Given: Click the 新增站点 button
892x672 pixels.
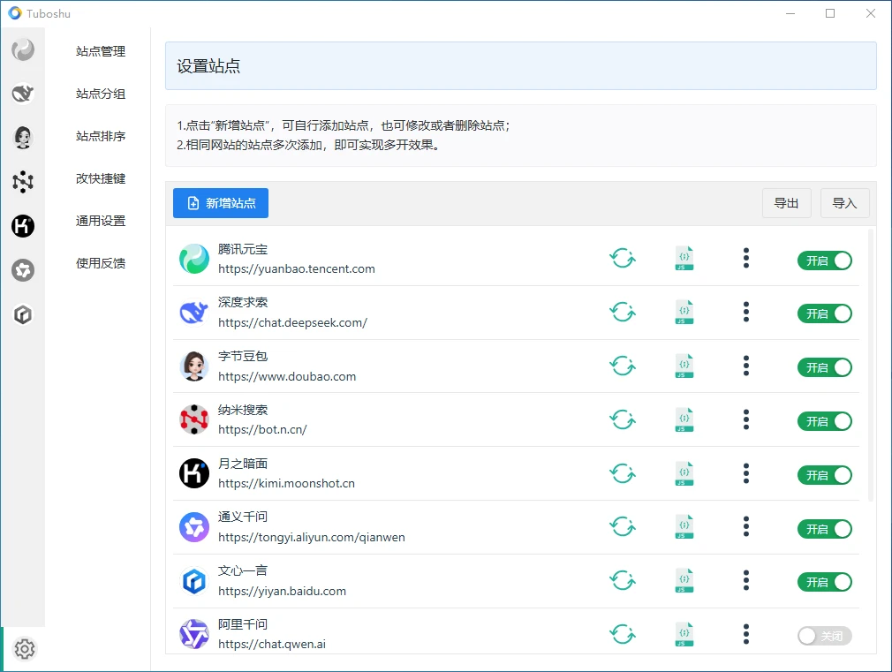Looking at the screenshot, I should click(x=221, y=203).
